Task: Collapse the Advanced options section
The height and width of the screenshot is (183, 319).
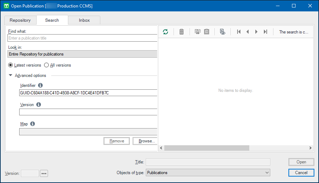Action: pyautogui.click(x=11, y=75)
